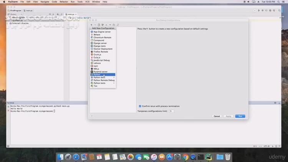Click the plus Add New Configuration icon
Screen dimensions: 288x162
coord(91,25)
